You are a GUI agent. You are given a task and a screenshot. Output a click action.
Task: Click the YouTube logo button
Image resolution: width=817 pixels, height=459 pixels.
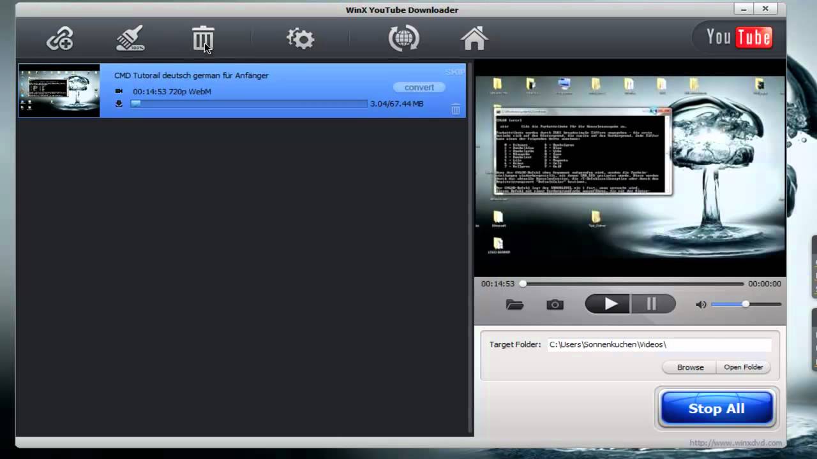coord(738,38)
